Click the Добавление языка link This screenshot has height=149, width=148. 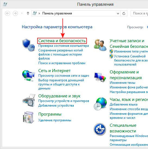[124, 104]
